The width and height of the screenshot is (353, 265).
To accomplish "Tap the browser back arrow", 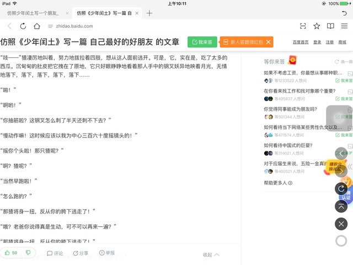I will point(9,26).
